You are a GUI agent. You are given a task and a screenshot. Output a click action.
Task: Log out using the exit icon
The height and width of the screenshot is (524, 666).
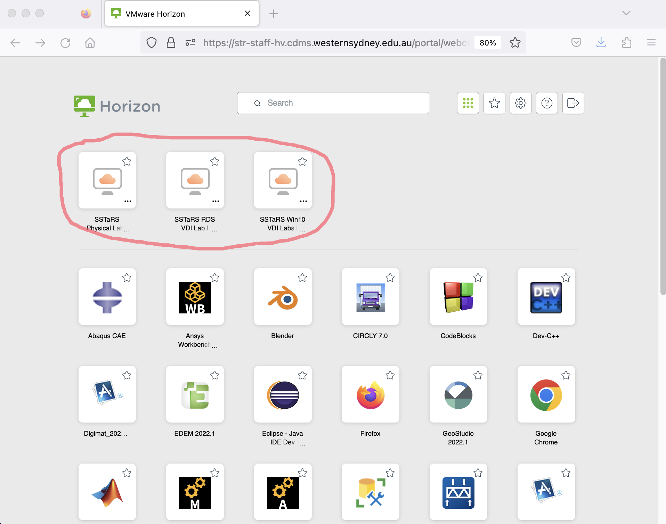[x=573, y=103]
